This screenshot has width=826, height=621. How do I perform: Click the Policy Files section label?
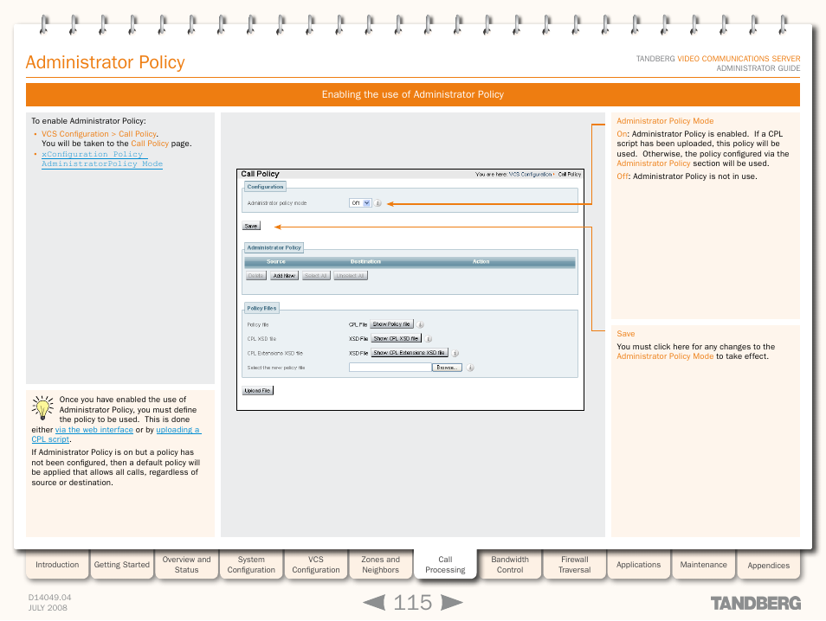pos(261,309)
